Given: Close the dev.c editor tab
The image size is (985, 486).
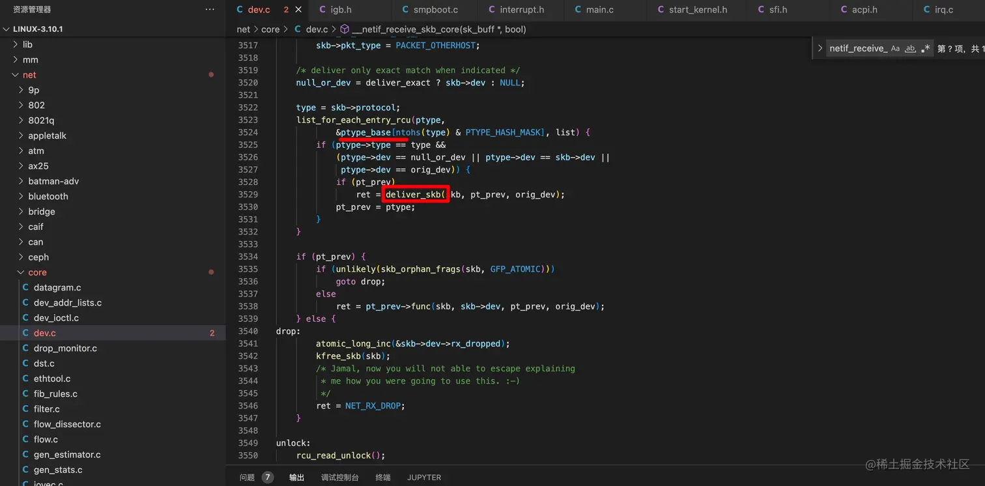Looking at the screenshot, I should coord(298,10).
